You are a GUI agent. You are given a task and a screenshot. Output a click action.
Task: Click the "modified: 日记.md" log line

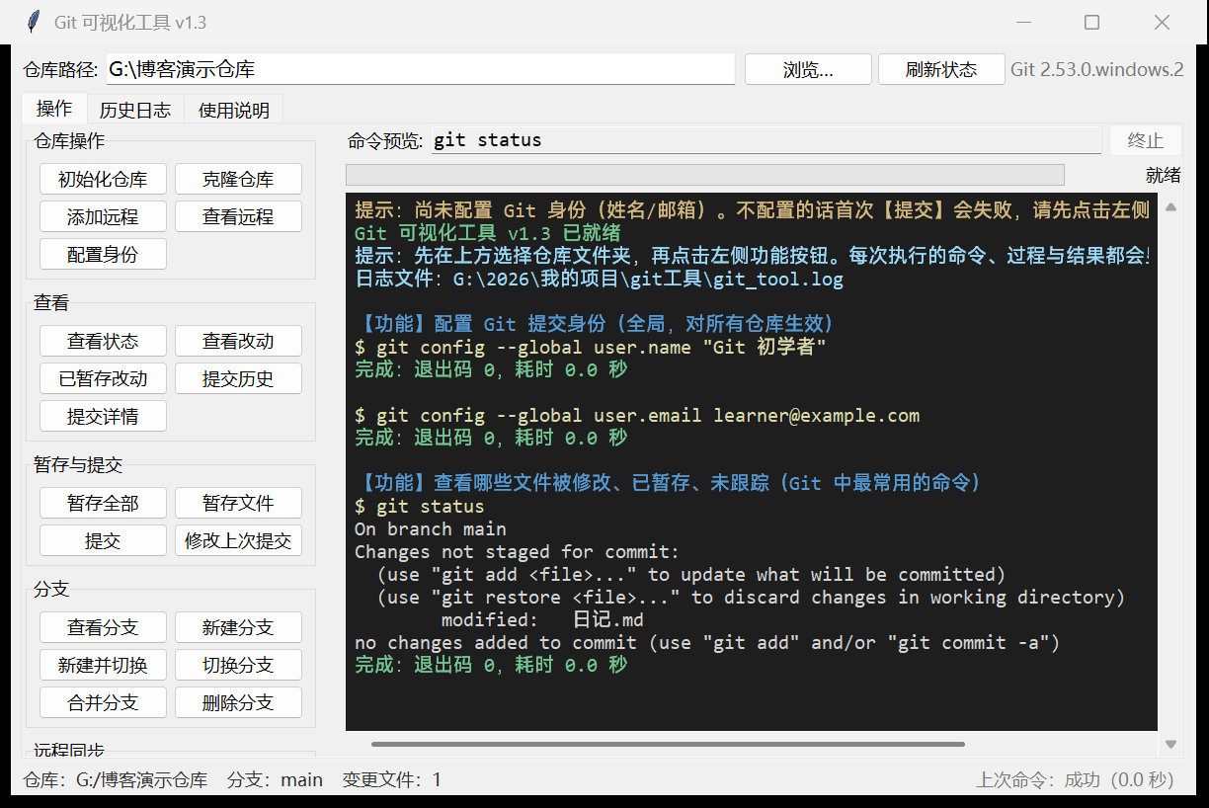coord(542,620)
